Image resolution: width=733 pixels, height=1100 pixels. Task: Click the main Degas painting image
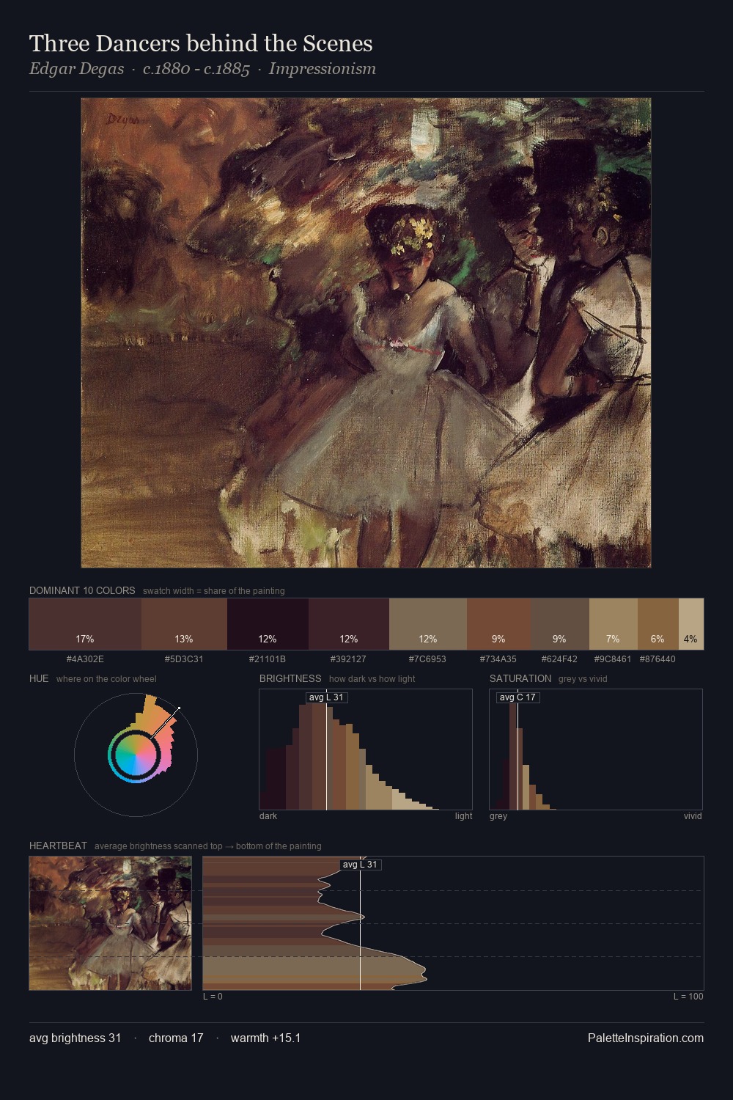[x=366, y=333]
